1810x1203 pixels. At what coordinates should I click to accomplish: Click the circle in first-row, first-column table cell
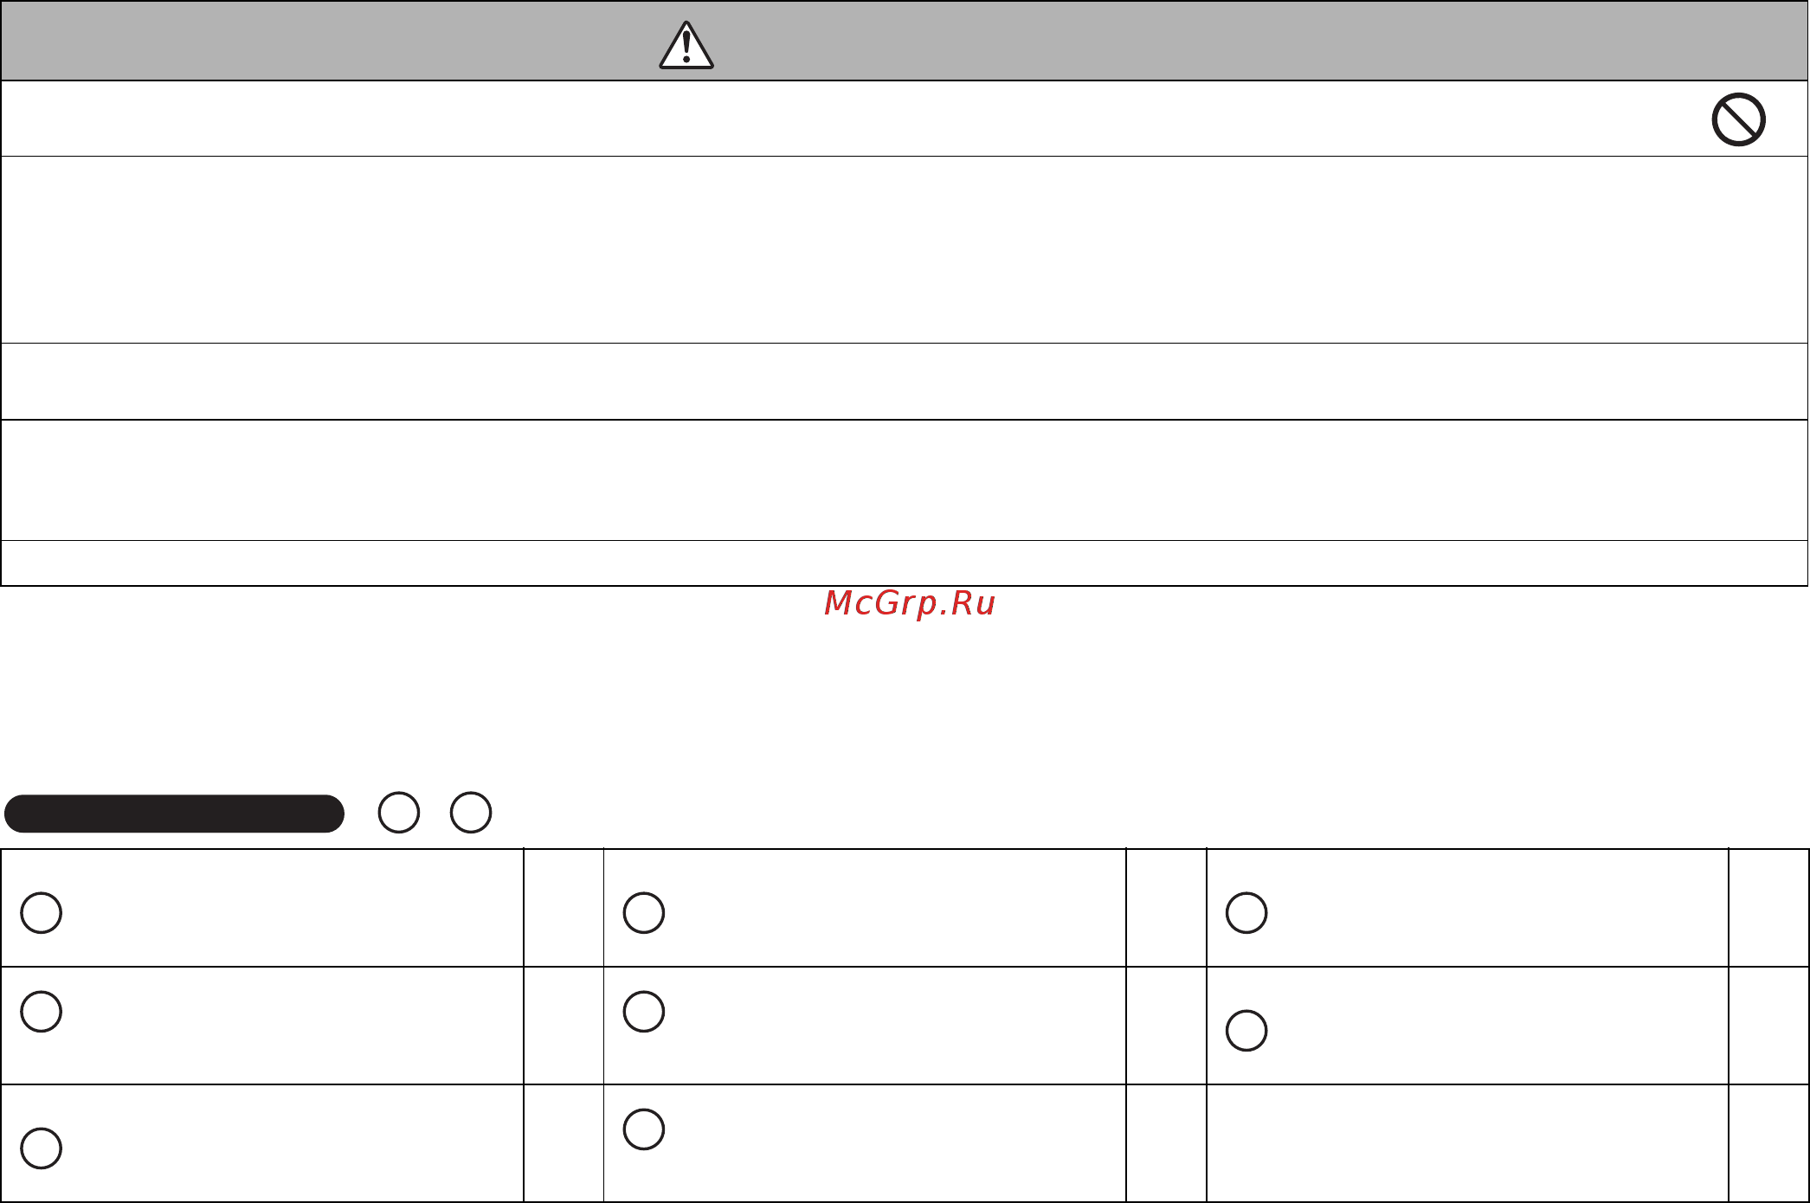pyautogui.click(x=41, y=912)
